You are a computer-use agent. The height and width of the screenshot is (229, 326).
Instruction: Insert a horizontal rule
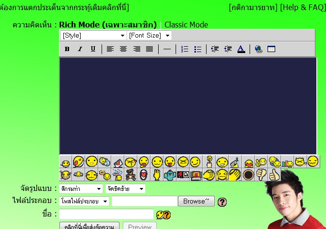point(167,49)
